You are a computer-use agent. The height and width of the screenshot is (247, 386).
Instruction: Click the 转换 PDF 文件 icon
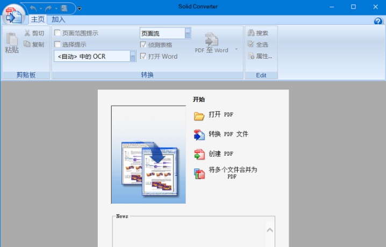click(199, 135)
